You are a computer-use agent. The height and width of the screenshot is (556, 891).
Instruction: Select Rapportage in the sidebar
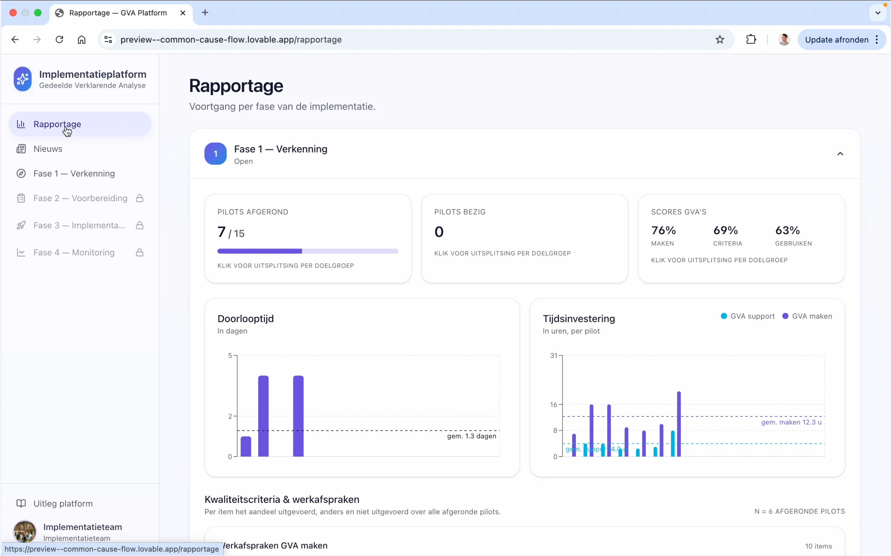point(80,124)
